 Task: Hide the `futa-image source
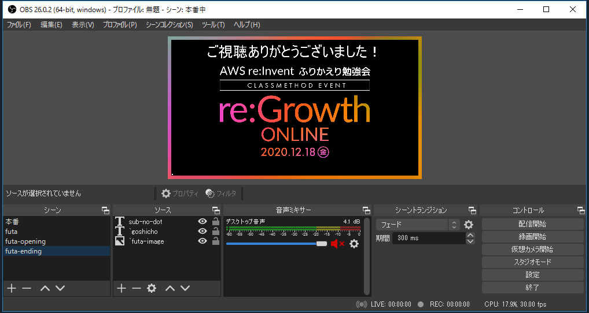(203, 241)
